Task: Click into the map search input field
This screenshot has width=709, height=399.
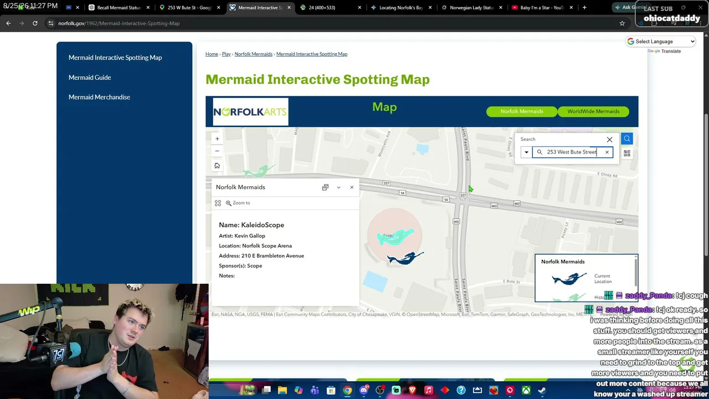Action: pyautogui.click(x=572, y=152)
